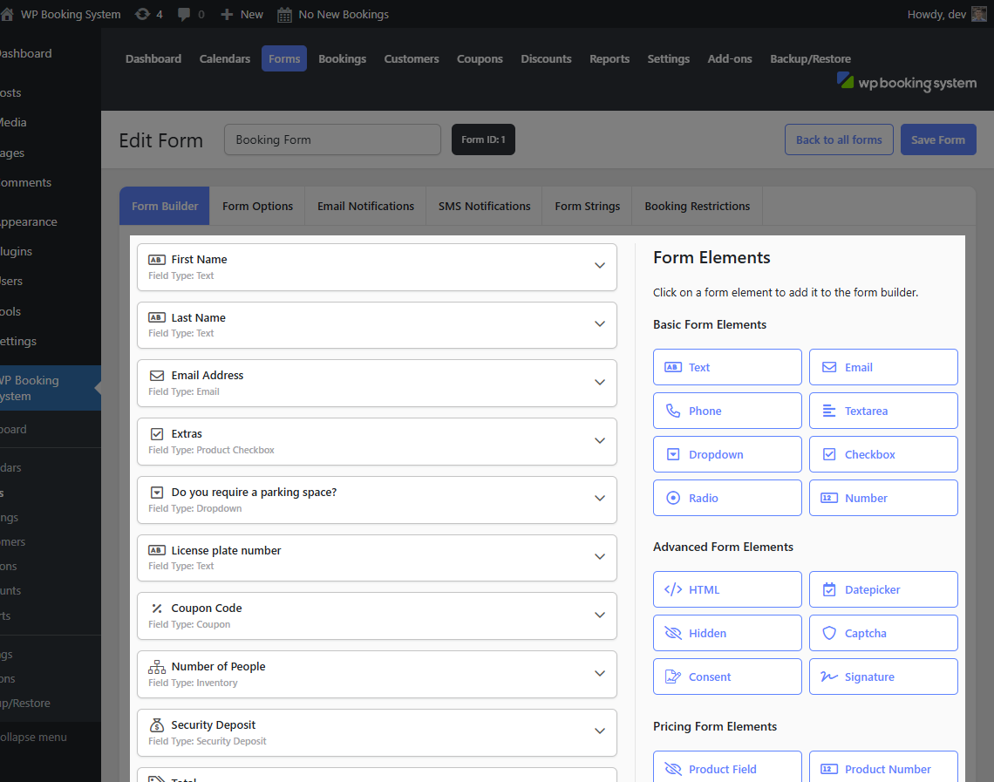The width and height of the screenshot is (994, 782).
Task: Click the scribble icon in Signature element
Action: click(828, 677)
